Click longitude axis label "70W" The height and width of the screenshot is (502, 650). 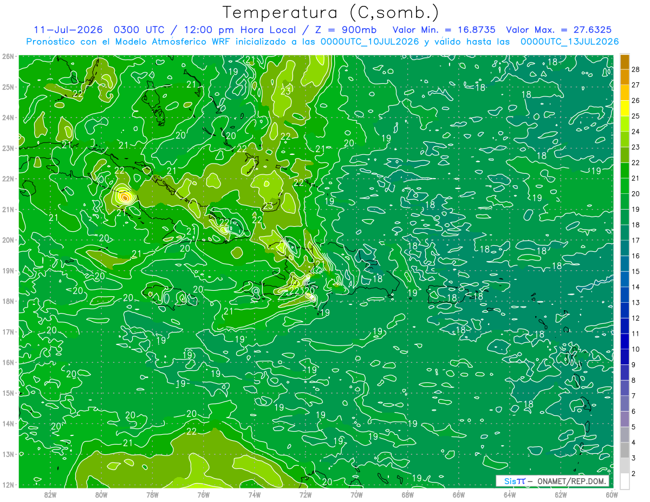pos(356,494)
